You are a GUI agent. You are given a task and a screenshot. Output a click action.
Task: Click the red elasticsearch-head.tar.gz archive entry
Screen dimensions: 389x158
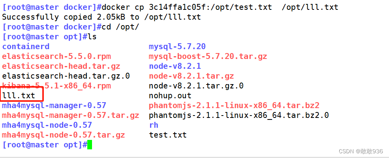(61, 66)
